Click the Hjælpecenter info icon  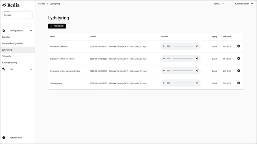coord(4,138)
